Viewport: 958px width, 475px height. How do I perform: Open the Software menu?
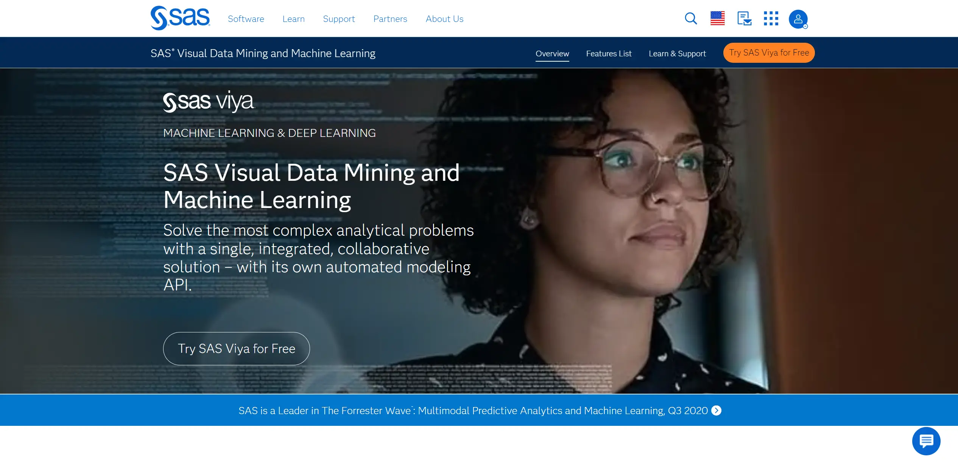click(246, 19)
